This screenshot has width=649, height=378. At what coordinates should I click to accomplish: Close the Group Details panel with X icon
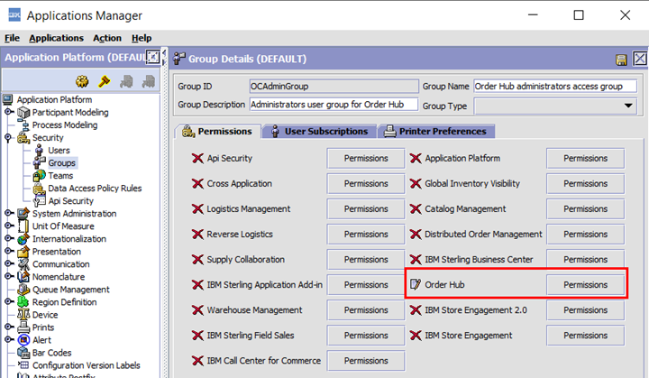pos(640,59)
